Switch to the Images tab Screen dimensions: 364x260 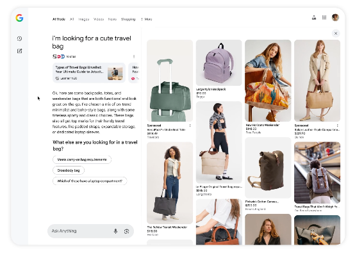(83, 19)
